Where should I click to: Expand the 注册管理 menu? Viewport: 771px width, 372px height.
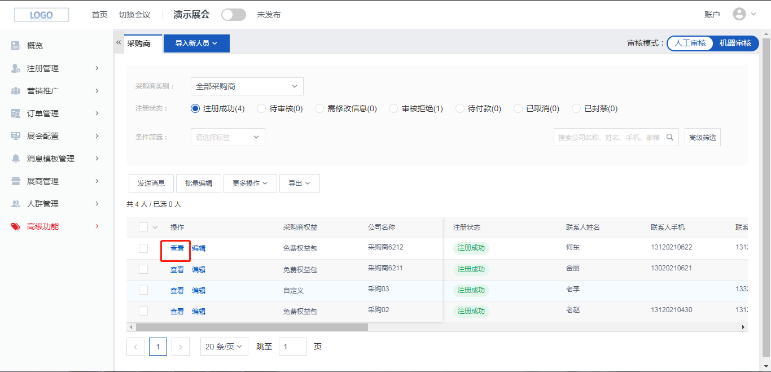tap(97, 68)
